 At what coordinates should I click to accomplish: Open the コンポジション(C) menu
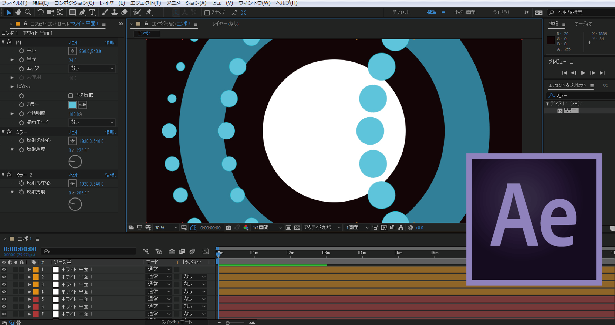tap(74, 3)
